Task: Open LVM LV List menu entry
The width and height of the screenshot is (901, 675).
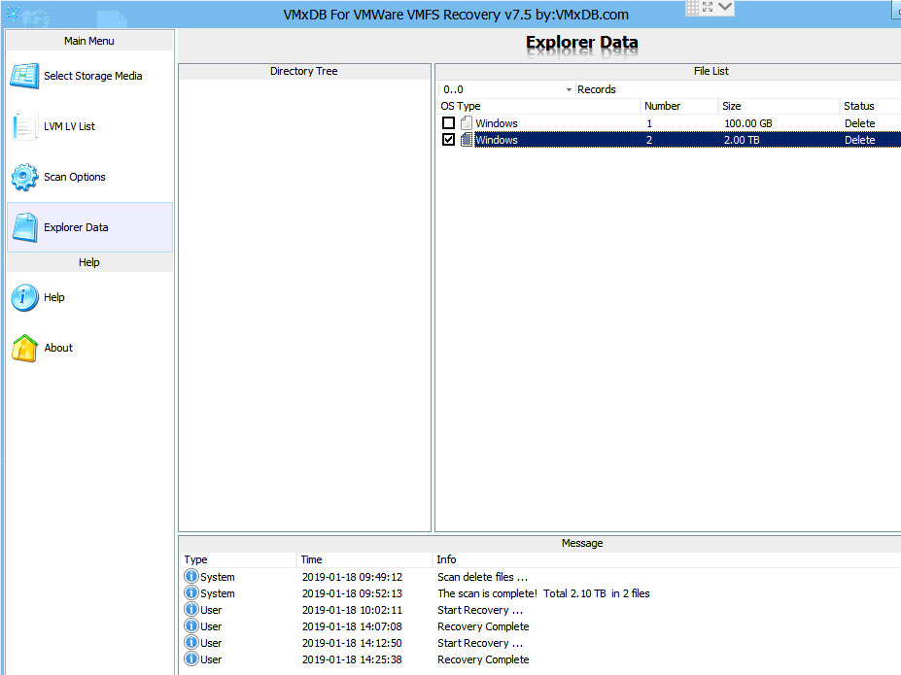Action: tap(89, 126)
